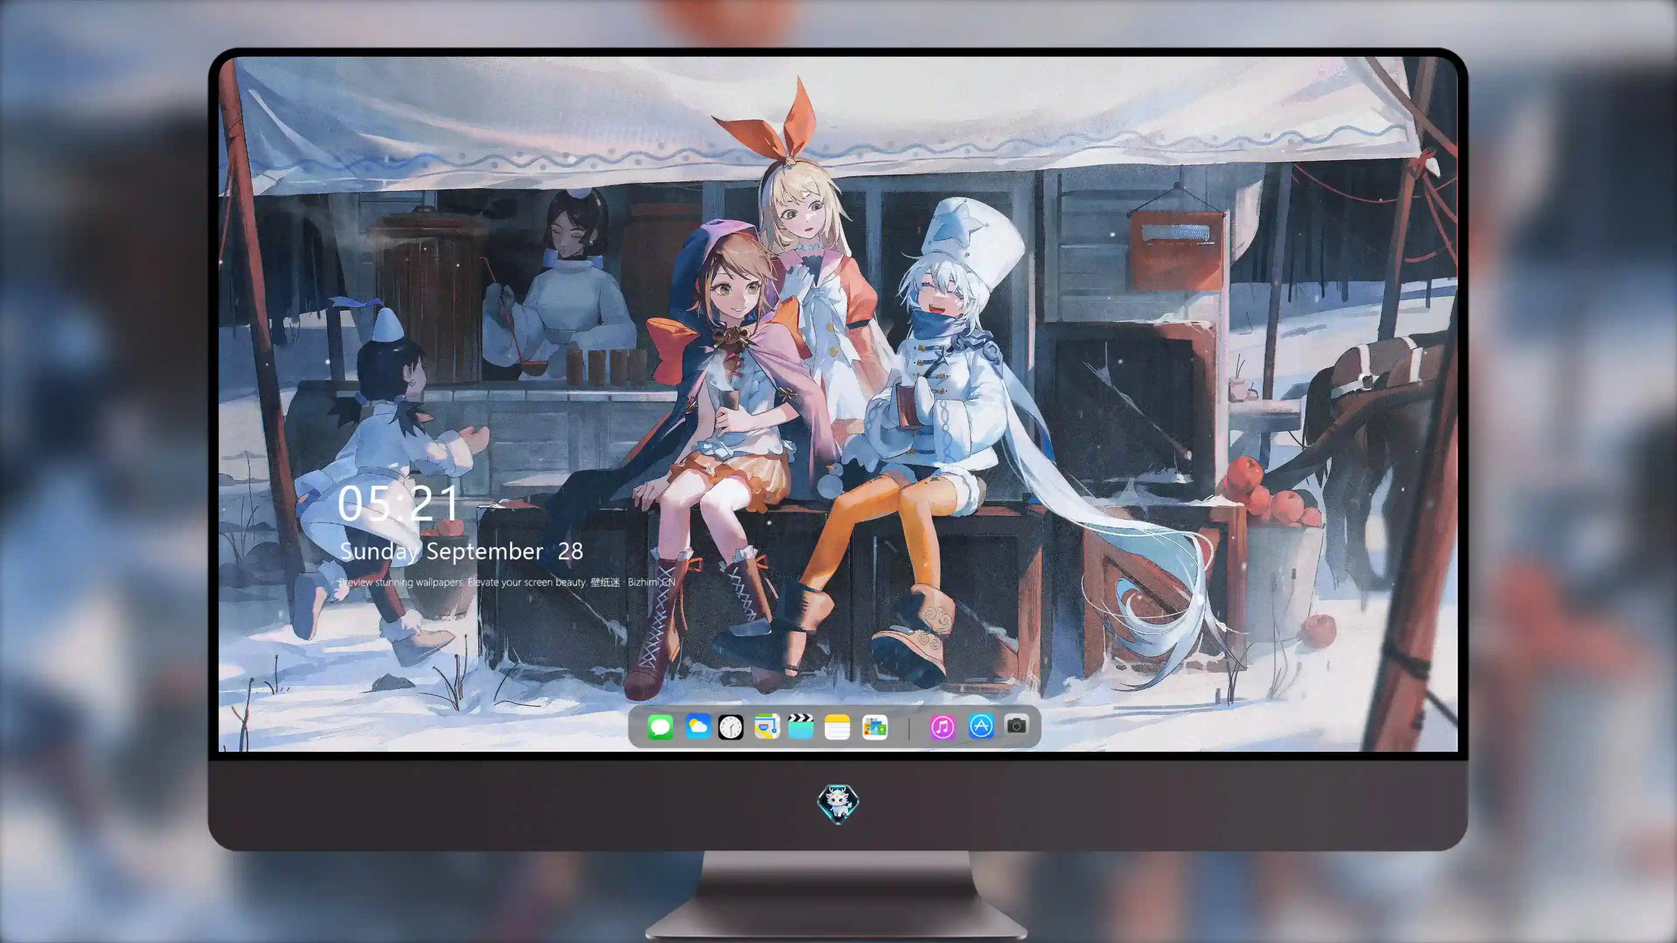Screen dimensions: 1677x943
Task: Open the Camera app in dock
Action: coord(1016,725)
